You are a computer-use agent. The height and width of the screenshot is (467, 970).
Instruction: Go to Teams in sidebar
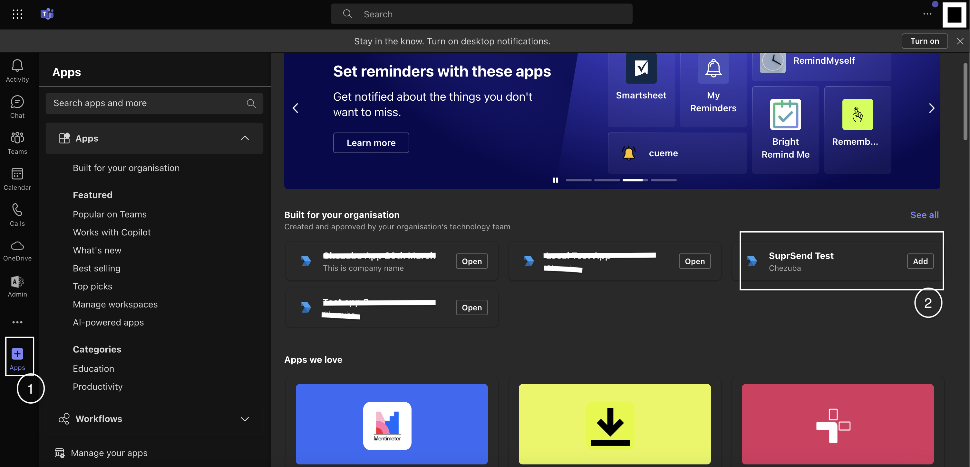17,143
